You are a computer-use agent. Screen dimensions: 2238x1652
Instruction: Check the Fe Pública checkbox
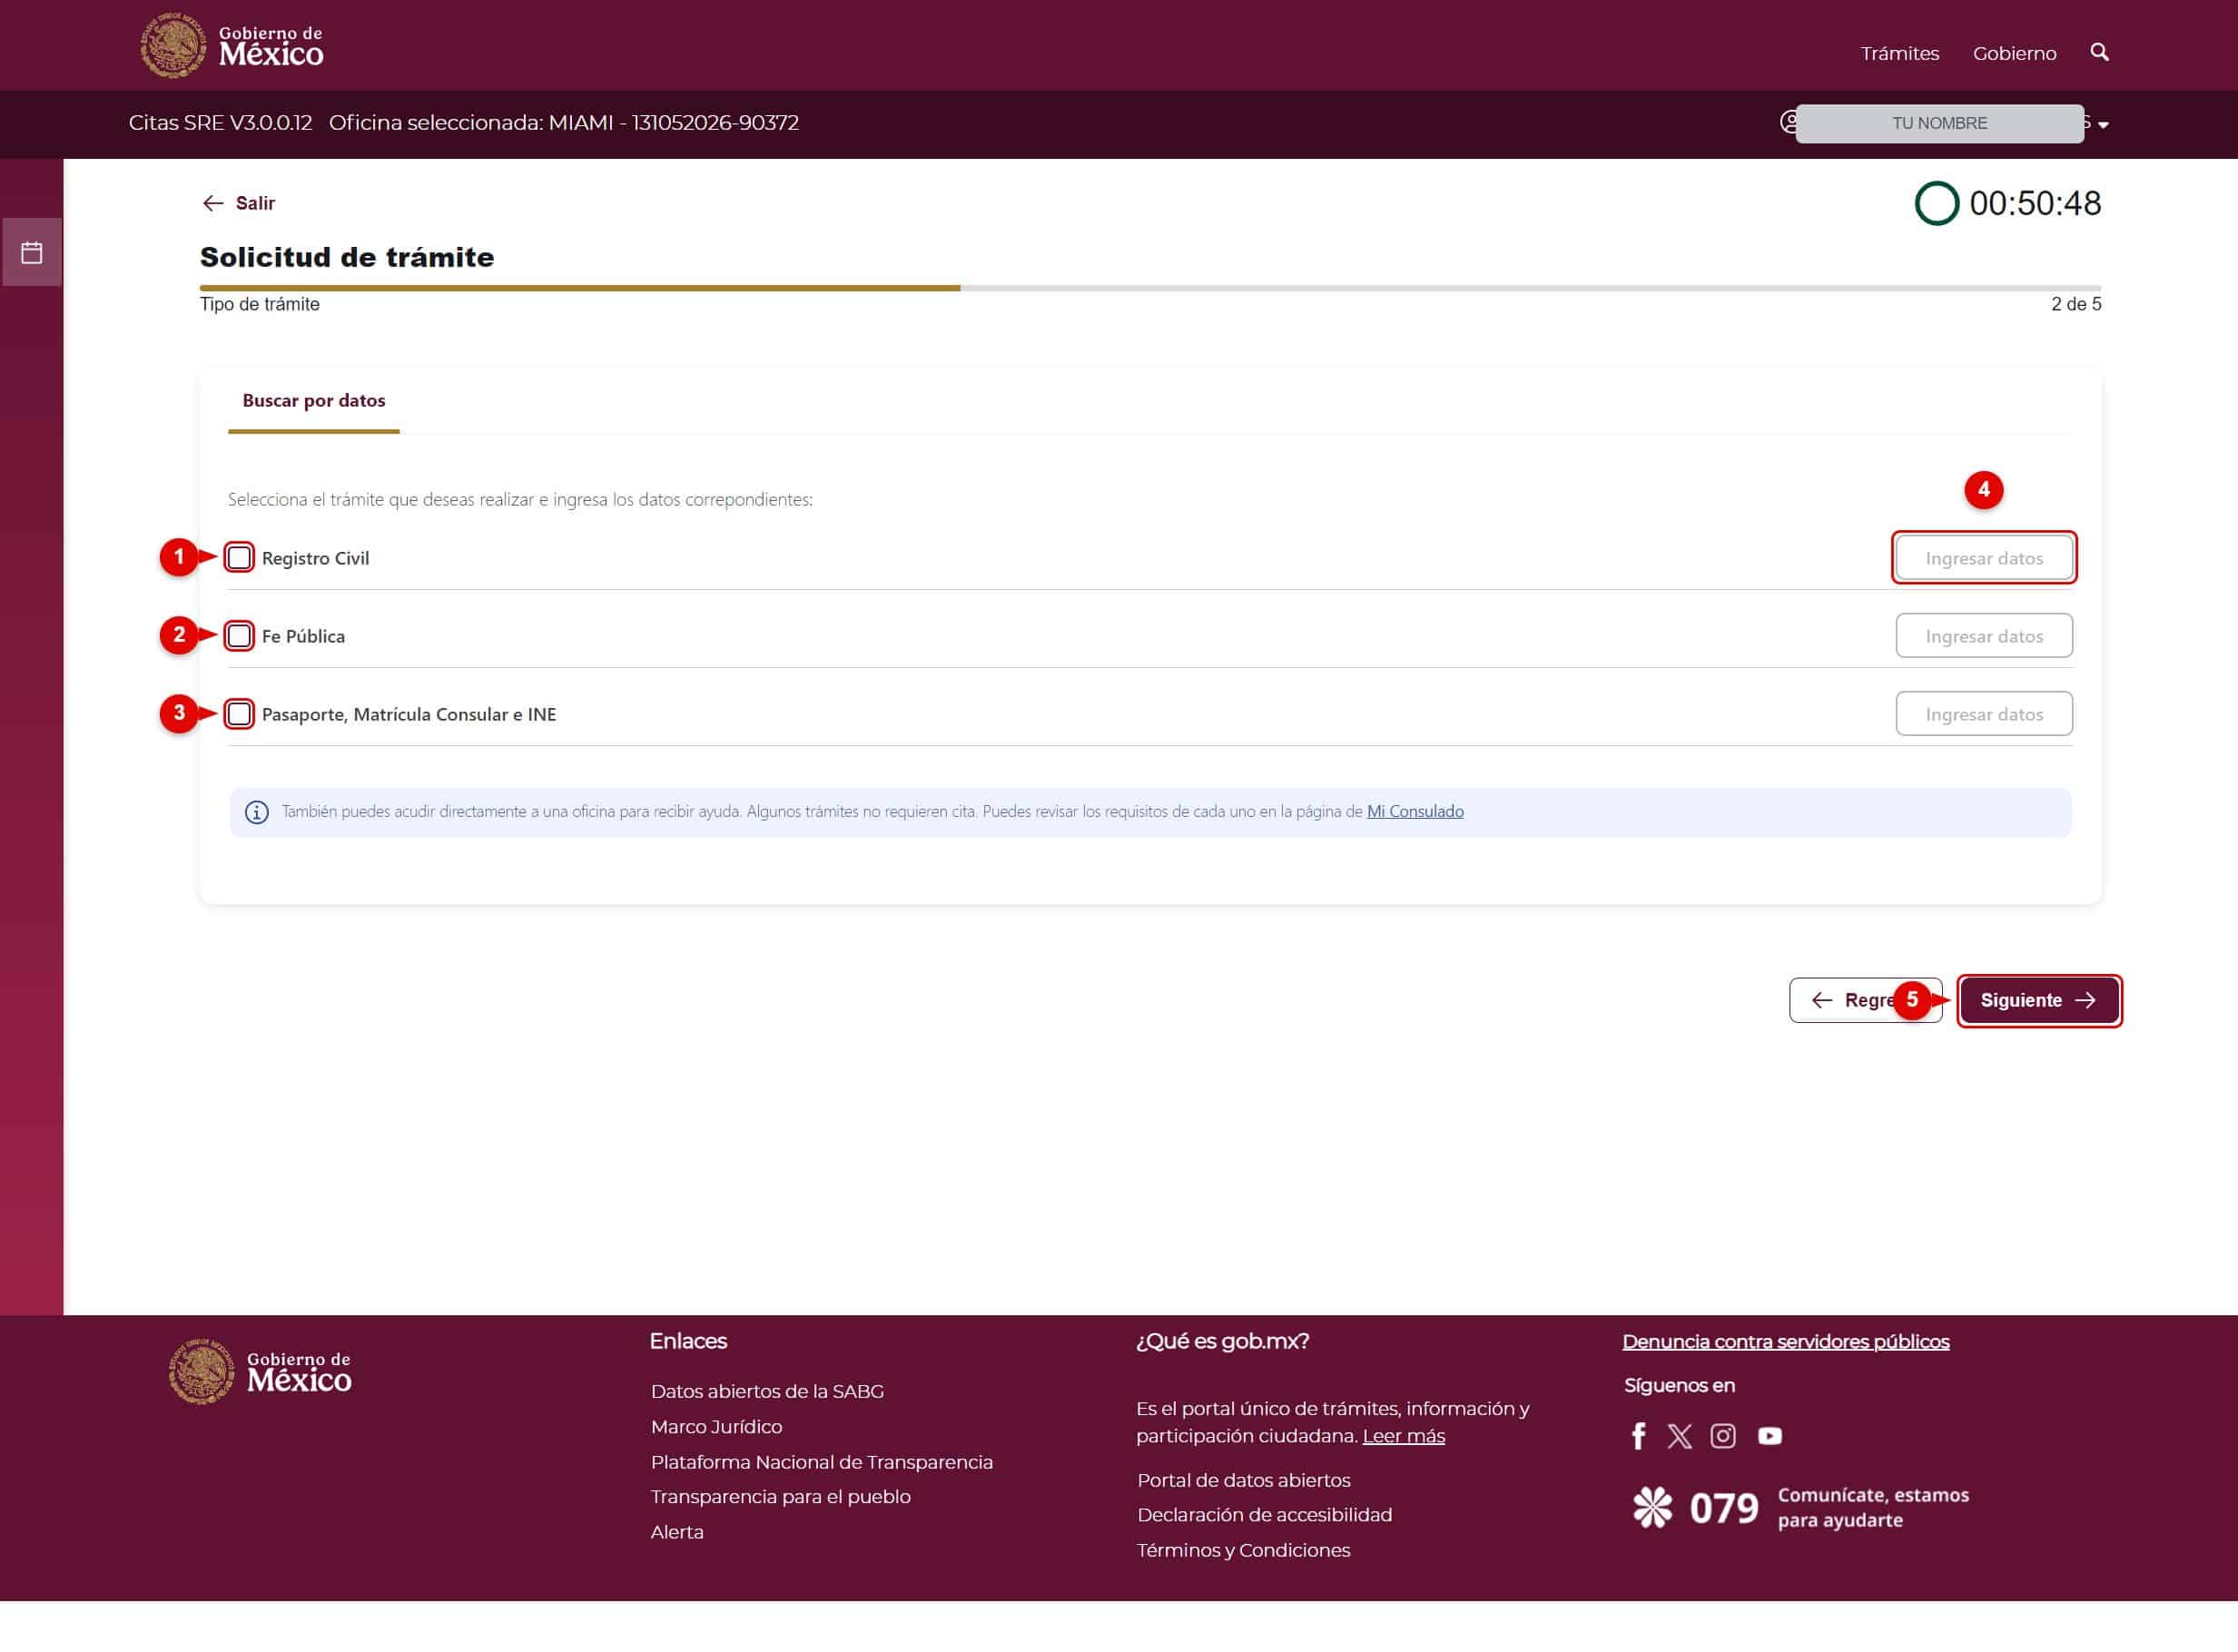[x=239, y=635]
